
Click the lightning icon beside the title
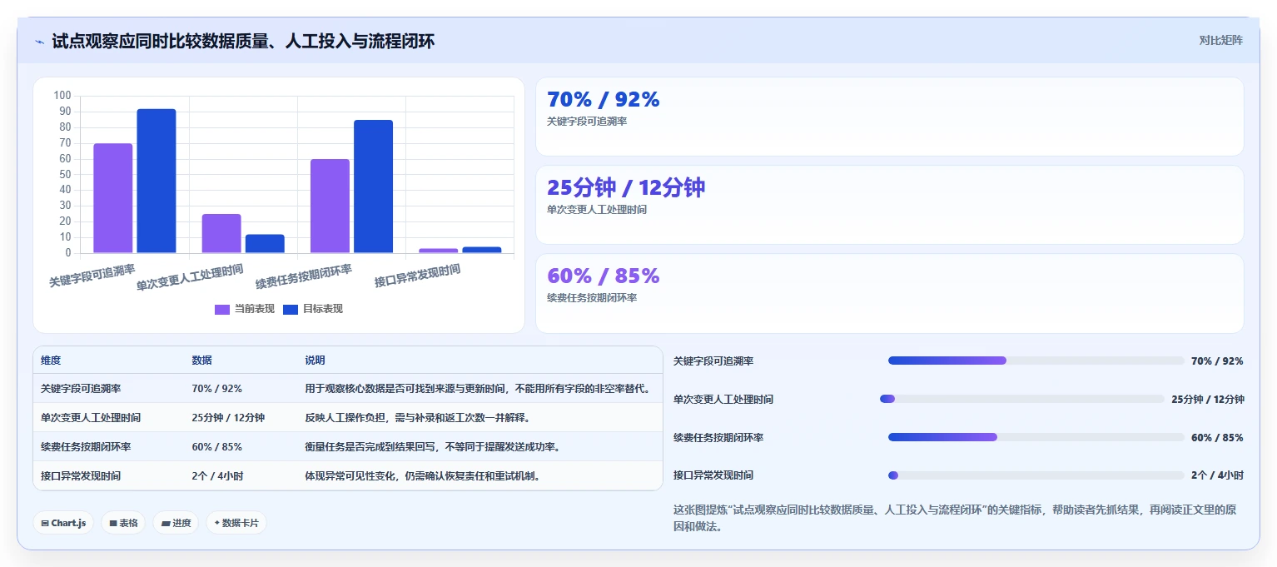click(x=40, y=42)
